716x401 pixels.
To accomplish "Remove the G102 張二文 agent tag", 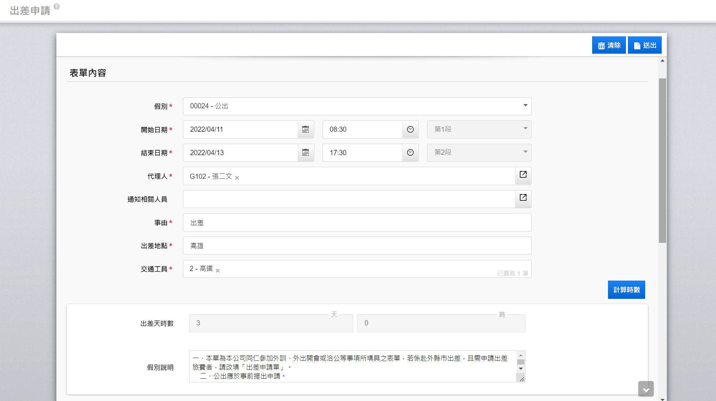I will pyautogui.click(x=237, y=178).
